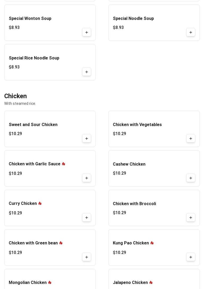Add Special Wonton Soup with plus button
Viewport: 204px width, 289px height.
coord(87,32)
